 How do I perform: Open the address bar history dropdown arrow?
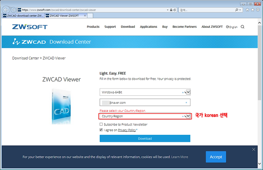(168, 10)
